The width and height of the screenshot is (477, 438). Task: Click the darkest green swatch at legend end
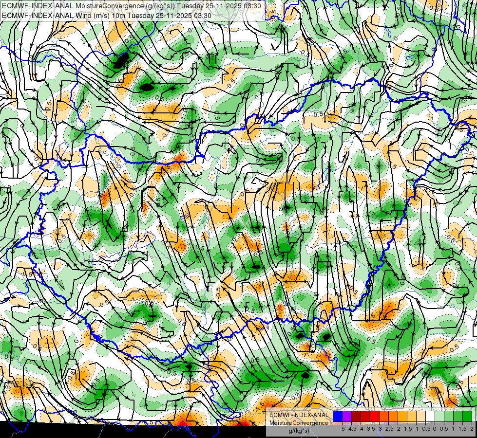(x=467, y=416)
